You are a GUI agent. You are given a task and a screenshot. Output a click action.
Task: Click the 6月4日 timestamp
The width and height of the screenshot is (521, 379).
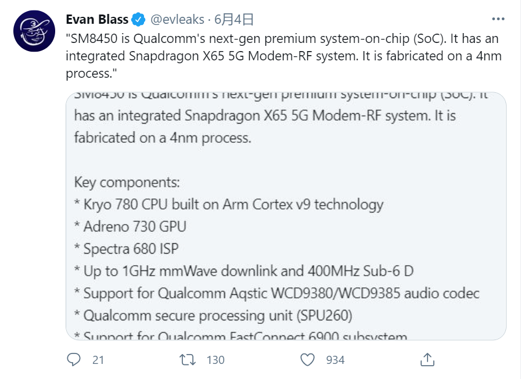[x=234, y=20]
